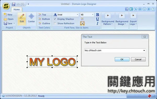The image size is (157, 99).
Task: Expand the Arial font face dropdown
Action: 77,15
